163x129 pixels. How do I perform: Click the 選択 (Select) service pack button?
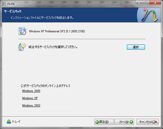point(136,47)
